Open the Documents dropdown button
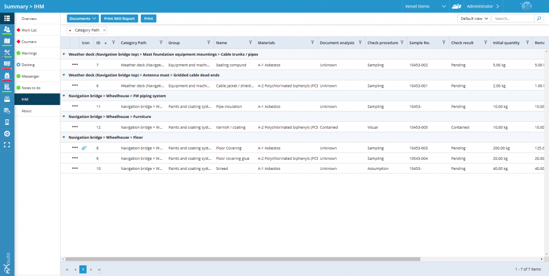549x276 pixels. pos(83,18)
